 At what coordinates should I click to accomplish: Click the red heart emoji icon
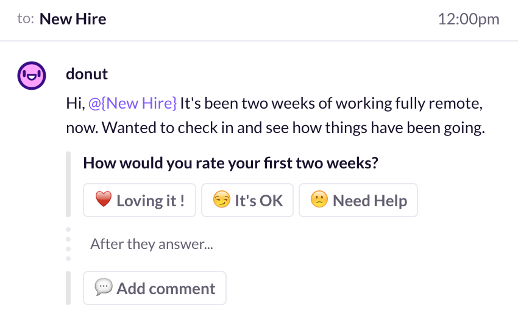coord(104,200)
